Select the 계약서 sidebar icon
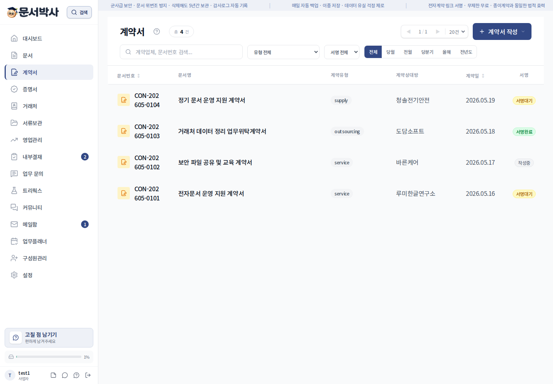Image resolution: width=553 pixels, height=384 pixels. tap(14, 72)
